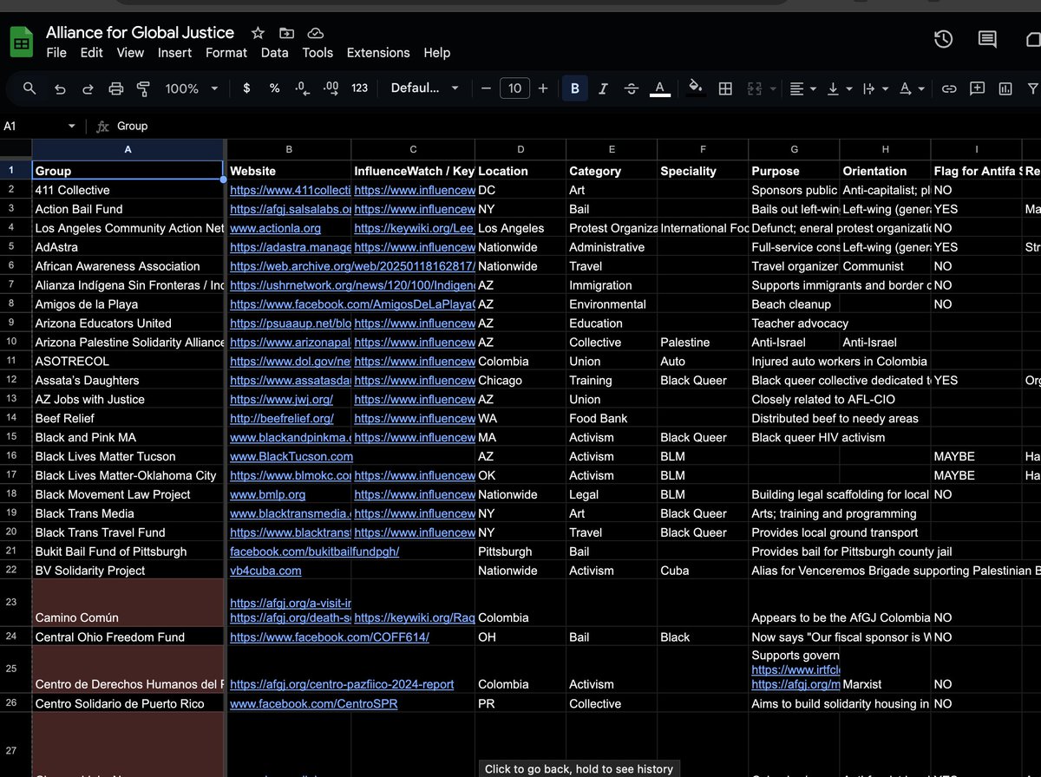Viewport: 1041px width, 777px height.
Task: Open the http://beefrelief.org/ link
Action: coord(281,419)
